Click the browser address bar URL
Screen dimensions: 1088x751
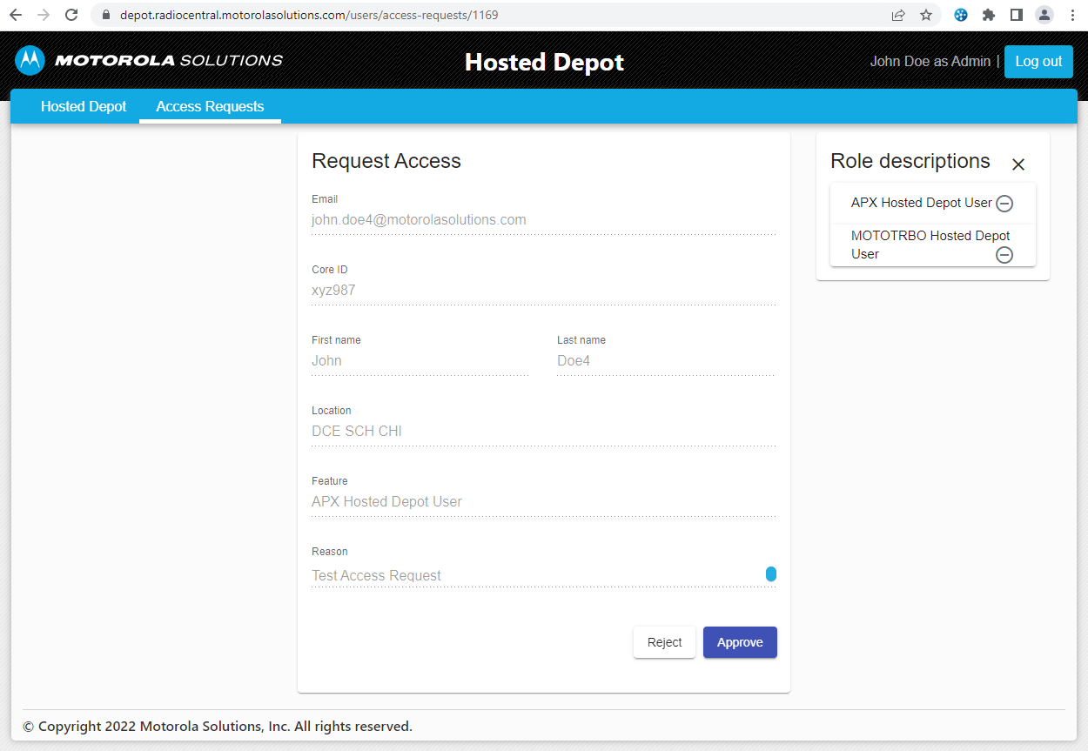pos(309,15)
